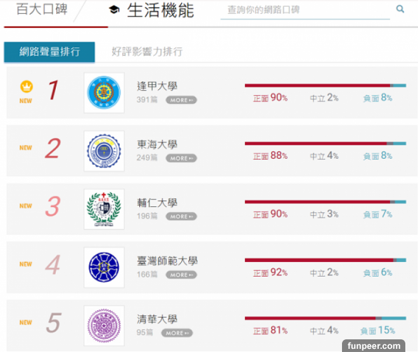Click the 逢甲大學 name link
Viewport: 418px width, 352px height.
157,86
